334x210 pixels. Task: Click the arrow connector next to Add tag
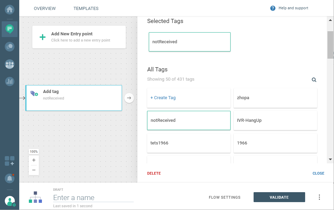coord(129,98)
